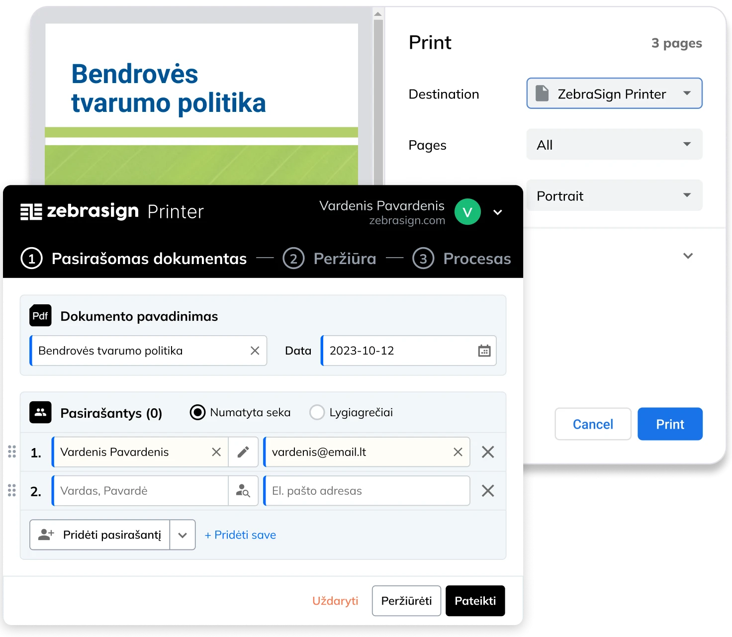
Task: Click the Pateikti submit button
Action: [475, 601]
